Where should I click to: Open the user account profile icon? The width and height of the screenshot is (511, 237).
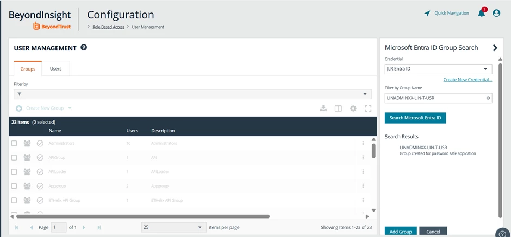pyautogui.click(x=496, y=13)
